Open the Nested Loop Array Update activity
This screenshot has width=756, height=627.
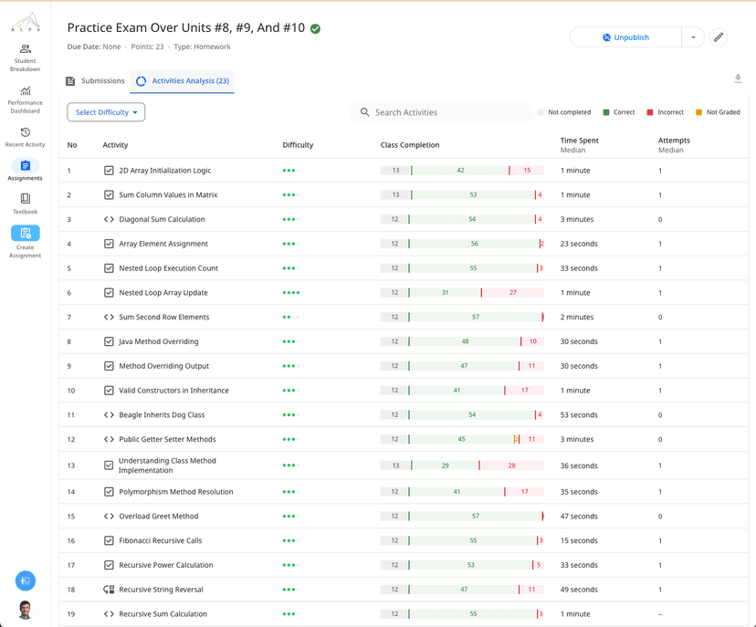pos(163,293)
